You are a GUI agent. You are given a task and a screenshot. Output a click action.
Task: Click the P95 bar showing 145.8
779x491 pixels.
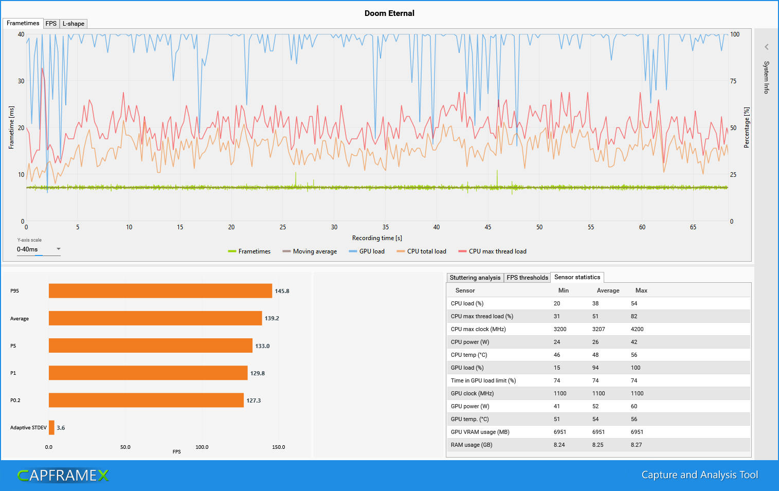[x=160, y=291]
